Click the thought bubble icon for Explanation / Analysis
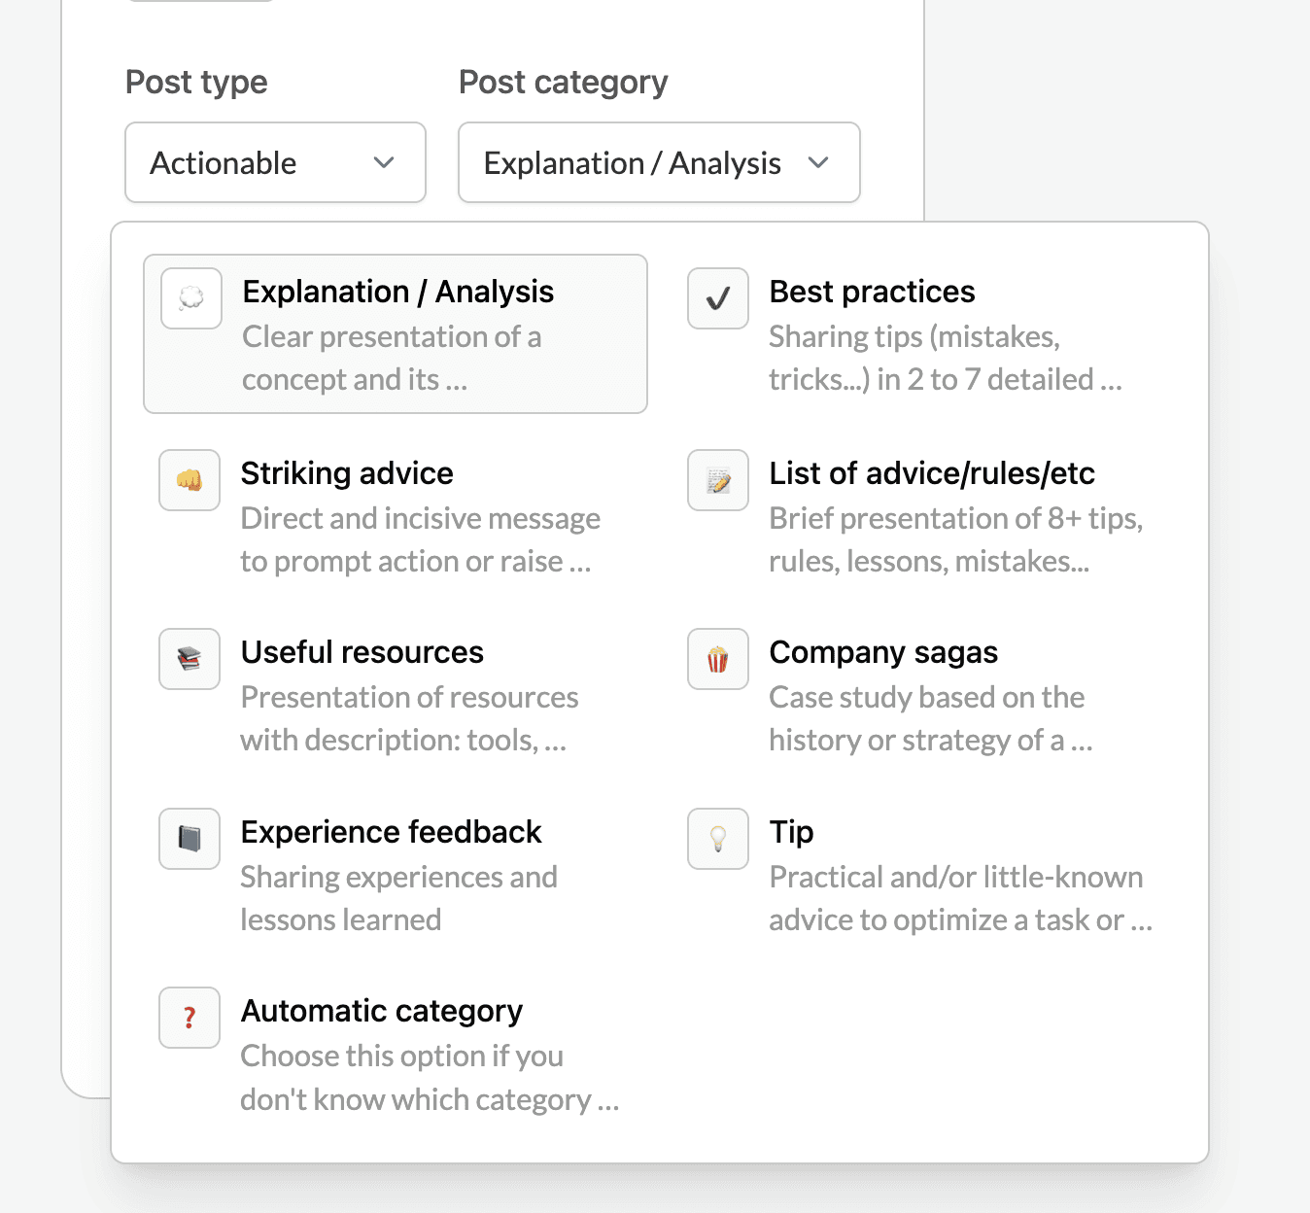1310x1213 pixels. (191, 298)
